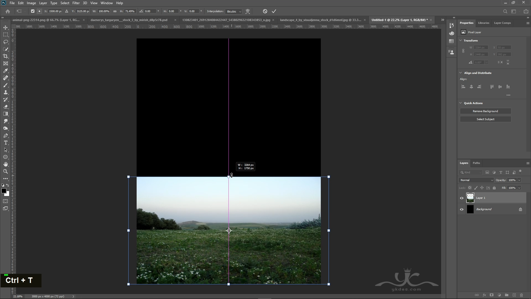Create a new group folder icon

(x=507, y=295)
